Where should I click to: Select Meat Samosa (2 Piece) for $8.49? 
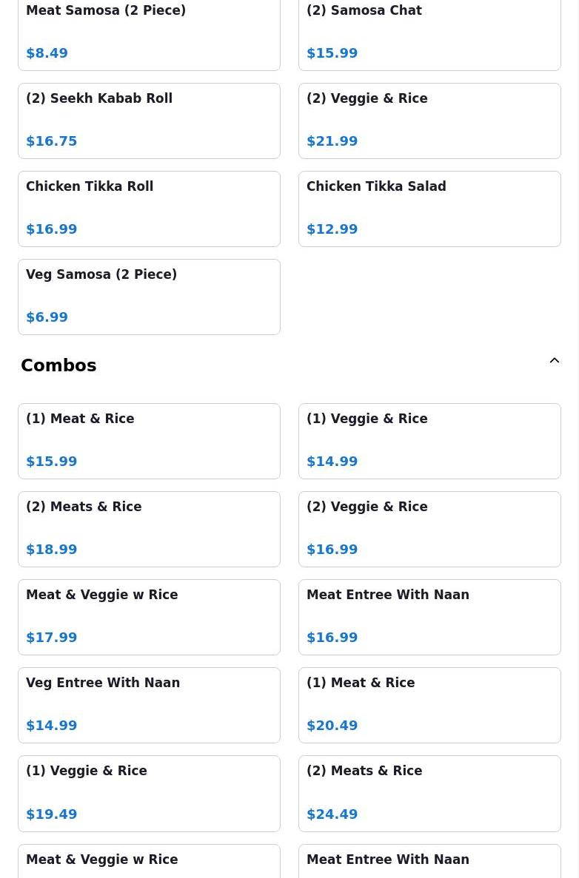tap(149, 33)
